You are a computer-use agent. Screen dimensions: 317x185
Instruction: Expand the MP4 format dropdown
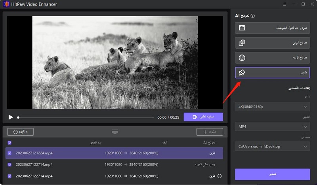272,126
